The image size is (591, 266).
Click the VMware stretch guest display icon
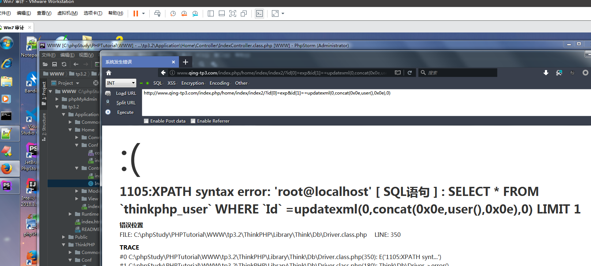coord(275,14)
